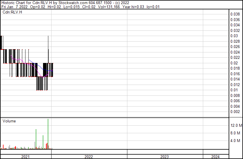
Task: Select the 2021 year label on the time axis
Action: click(x=26, y=157)
